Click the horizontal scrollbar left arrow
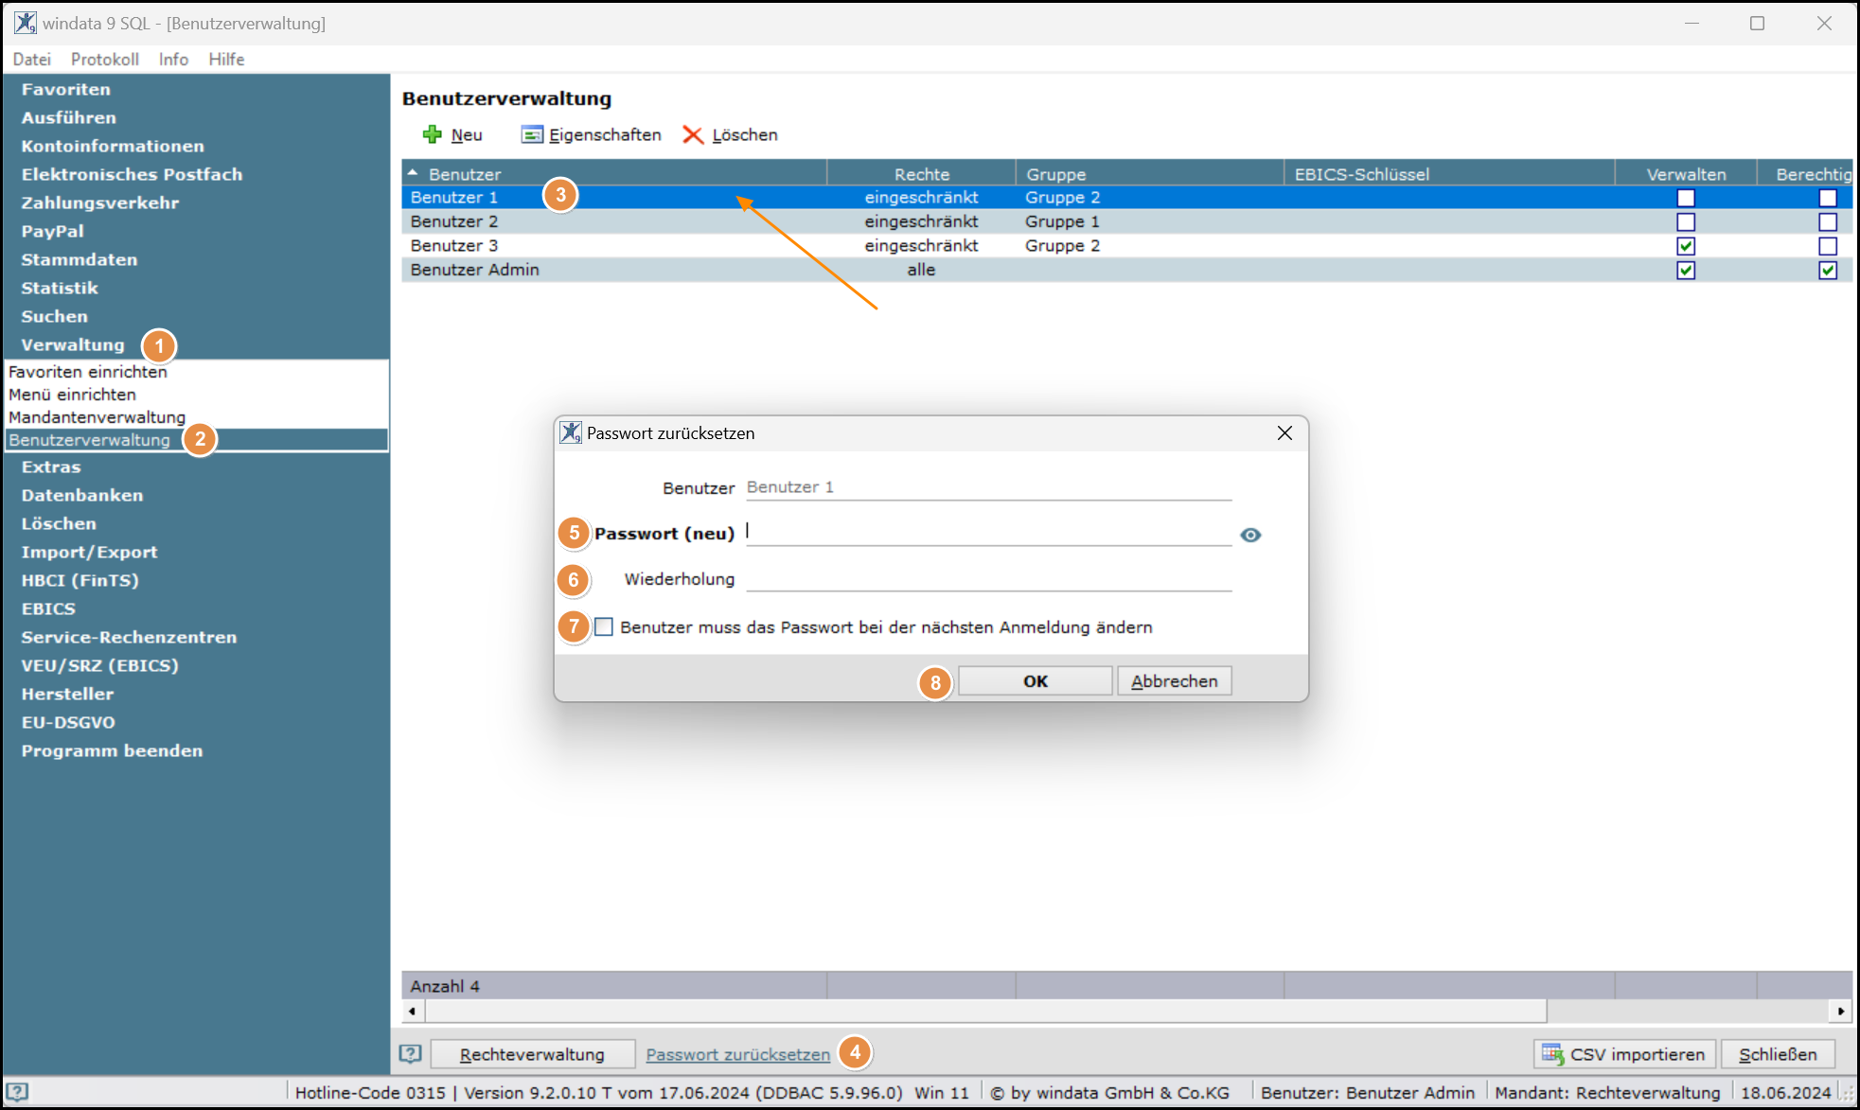The width and height of the screenshot is (1860, 1110). click(x=412, y=1011)
